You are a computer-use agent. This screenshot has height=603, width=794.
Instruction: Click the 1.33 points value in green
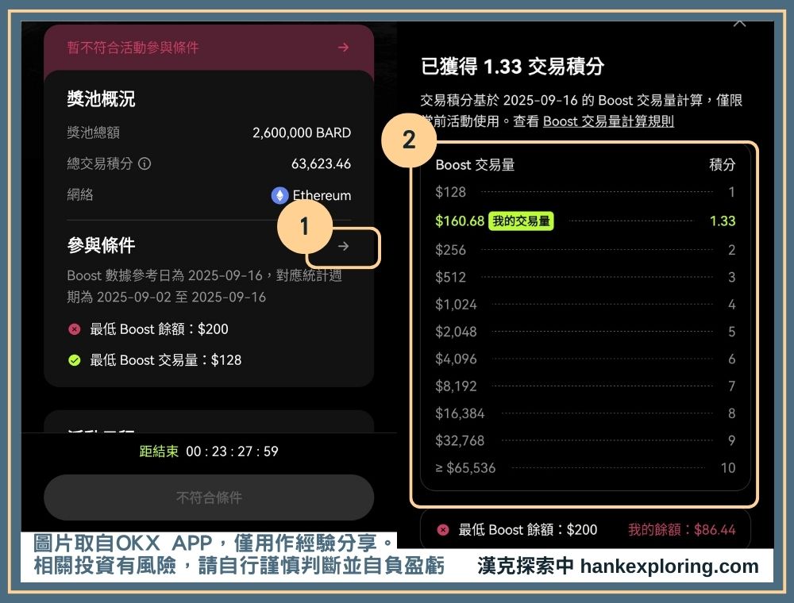point(723,221)
